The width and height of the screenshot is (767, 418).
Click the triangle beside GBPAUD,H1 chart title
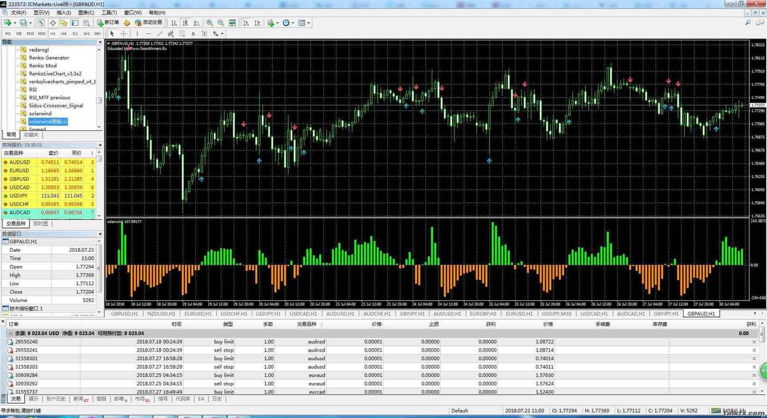tap(109, 43)
